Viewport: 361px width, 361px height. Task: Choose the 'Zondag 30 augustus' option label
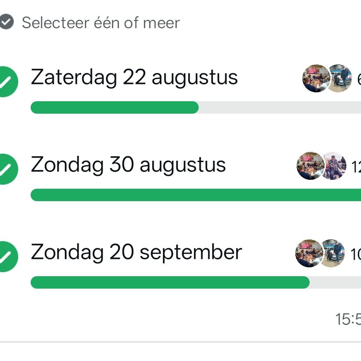pyautogui.click(x=128, y=165)
